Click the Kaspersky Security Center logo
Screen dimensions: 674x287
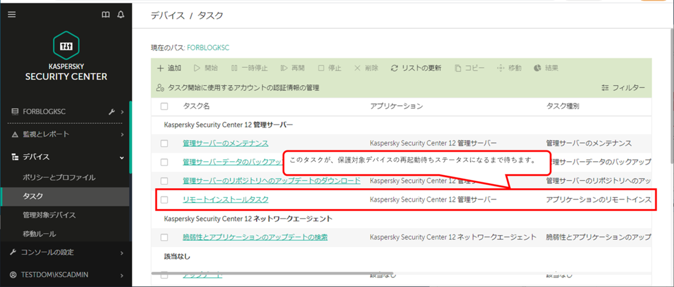tap(66, 56)
